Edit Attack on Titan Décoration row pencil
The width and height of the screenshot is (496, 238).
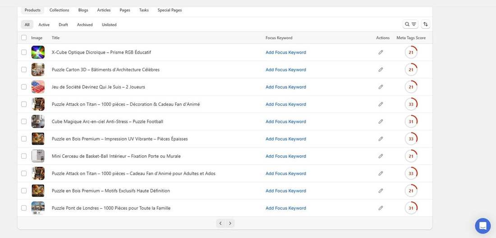pyautogui.click(x=381, y=104)
